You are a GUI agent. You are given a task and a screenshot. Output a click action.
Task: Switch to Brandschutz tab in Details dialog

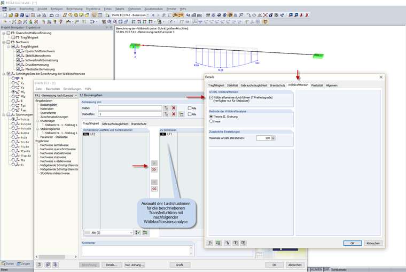pos(277,85)
